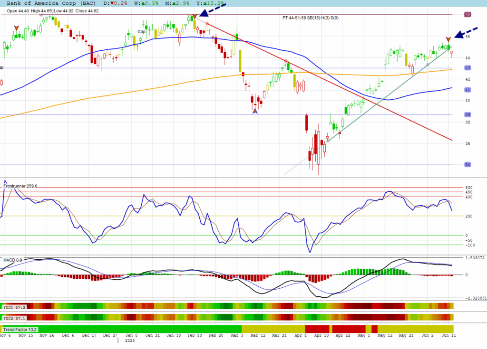Screen dimensions: 487x349
Task: Click the Low 44.02 readout
Action: click(x=64, y=11)
